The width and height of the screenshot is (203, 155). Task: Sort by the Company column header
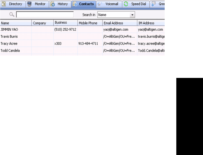[x=43, y=23]
